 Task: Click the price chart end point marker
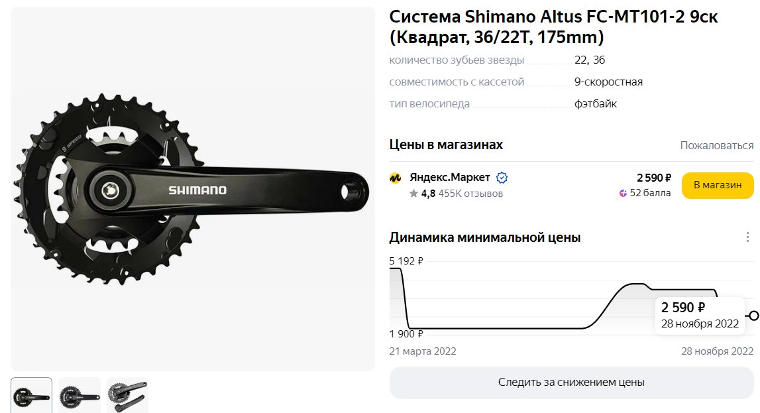753,316
